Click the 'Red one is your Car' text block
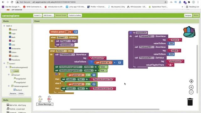 [103, 79]
